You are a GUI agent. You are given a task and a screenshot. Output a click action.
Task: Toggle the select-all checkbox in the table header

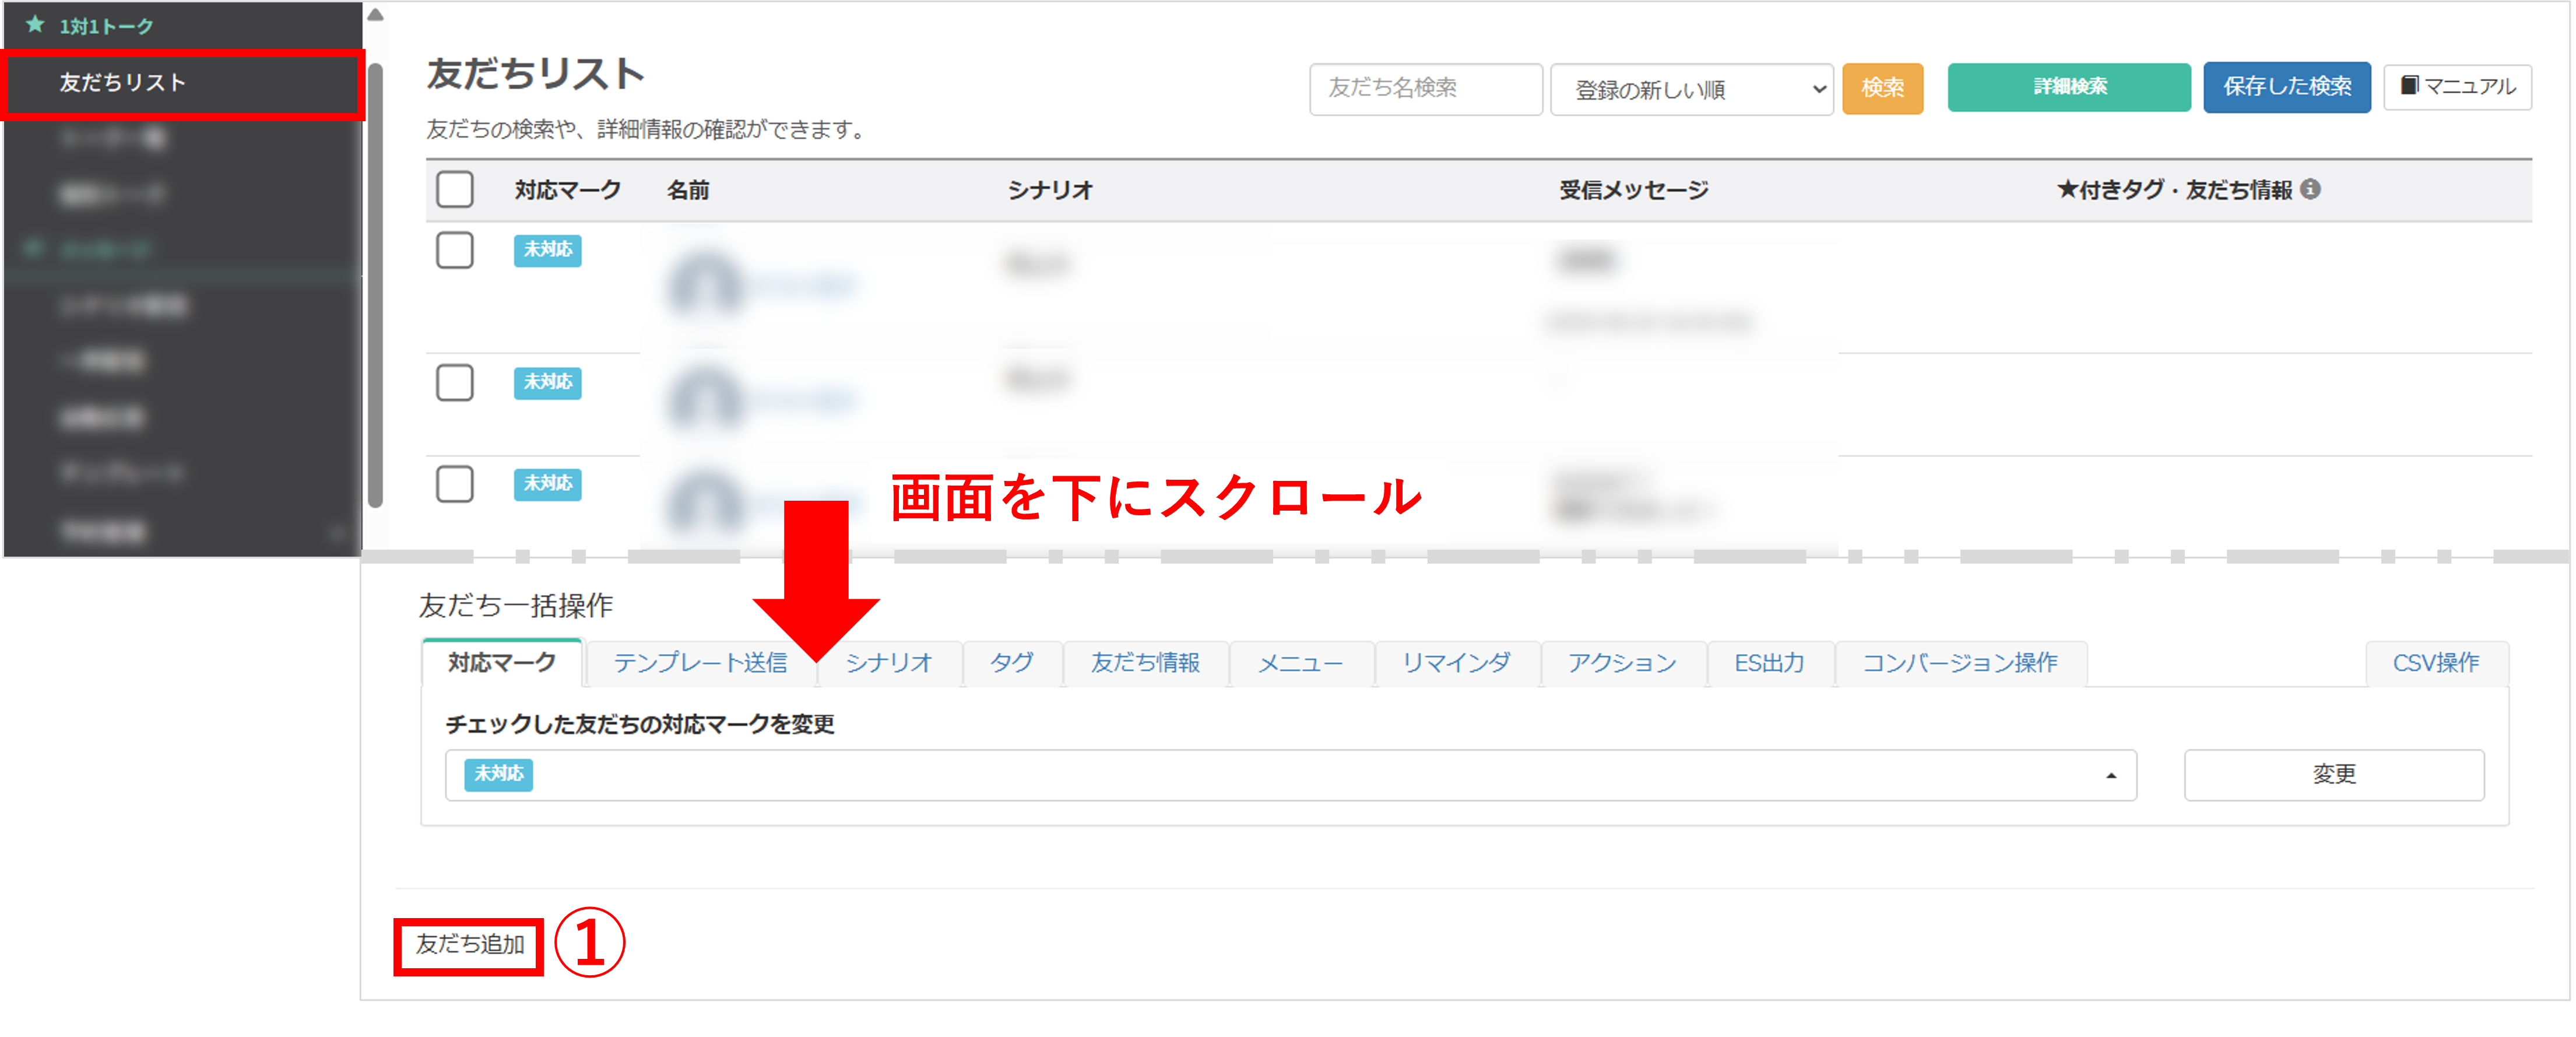point(455,189)
